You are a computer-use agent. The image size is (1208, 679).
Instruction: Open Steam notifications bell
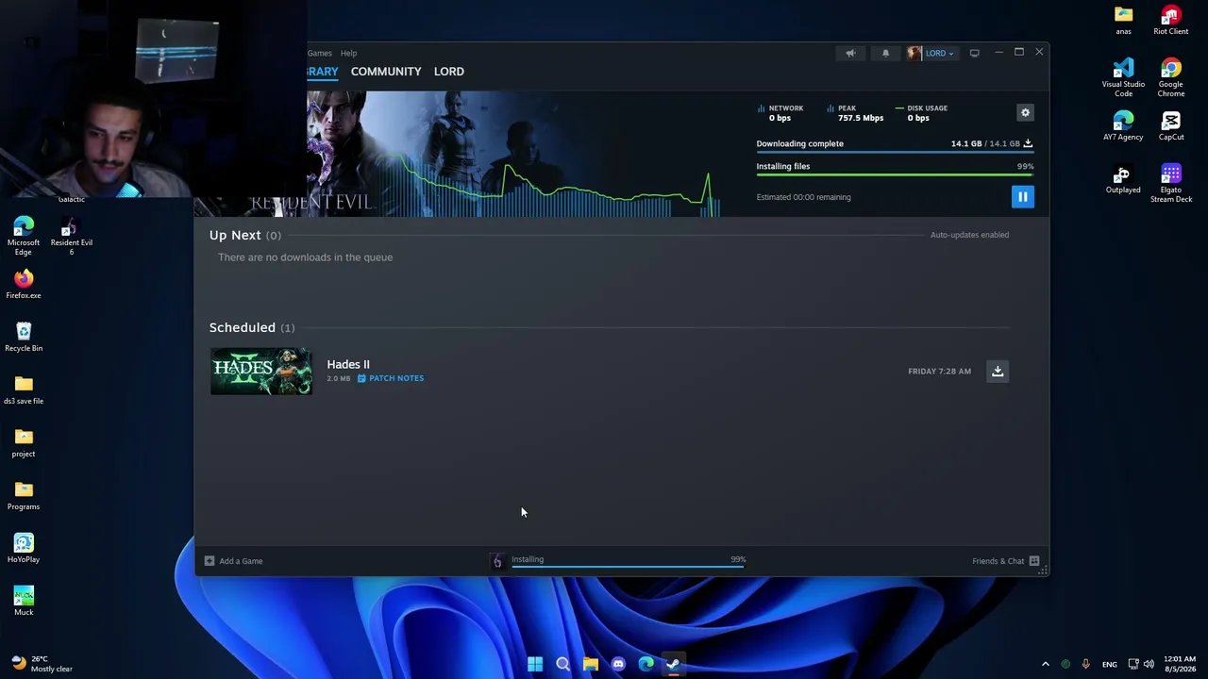point(885,53)
